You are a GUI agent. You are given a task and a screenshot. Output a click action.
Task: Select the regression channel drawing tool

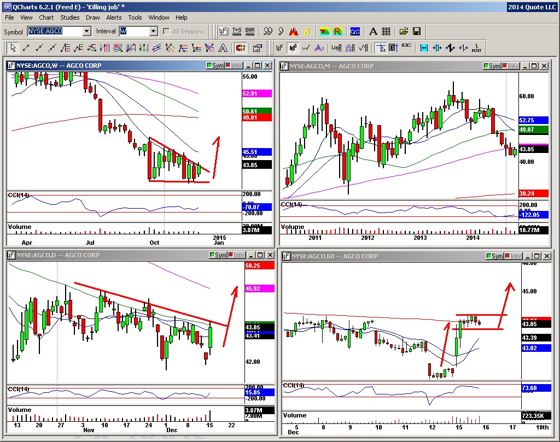[157, 48]
